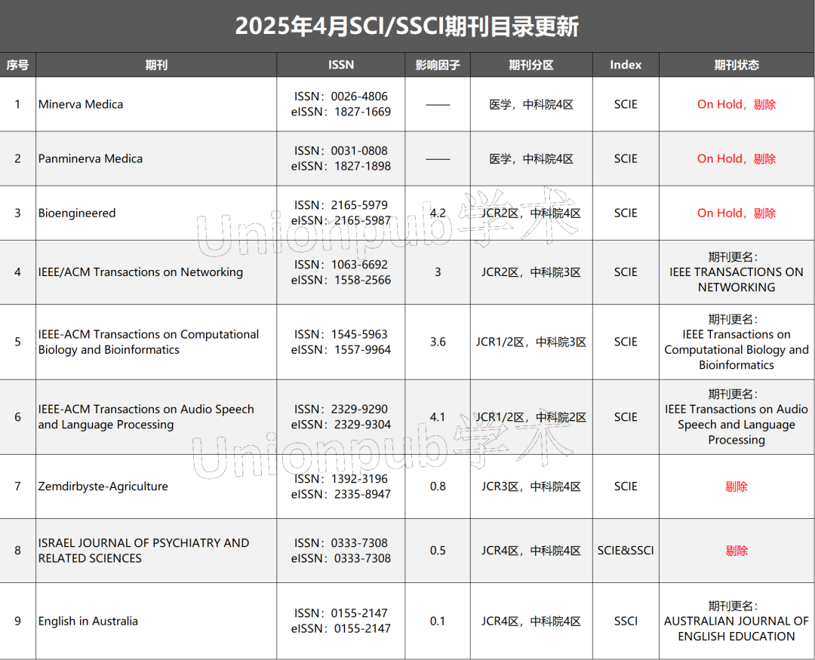Click journal name Bioengineered
815x660 pixels.
click(x=77, y=213)
